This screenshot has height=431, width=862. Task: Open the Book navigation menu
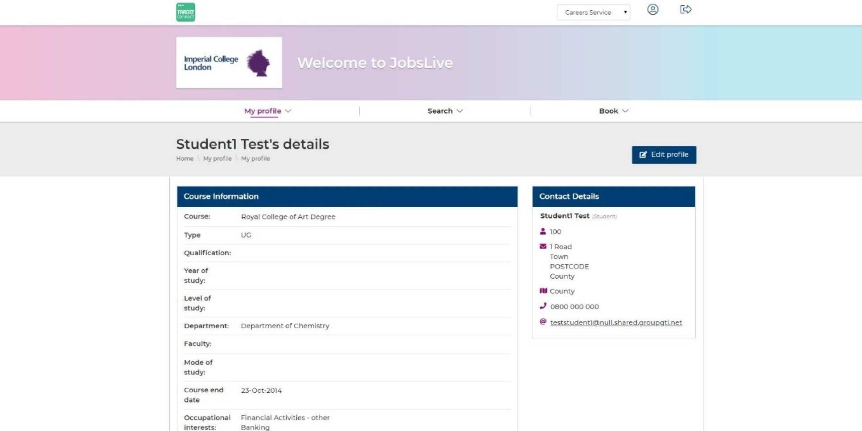[x=608, y=111]
